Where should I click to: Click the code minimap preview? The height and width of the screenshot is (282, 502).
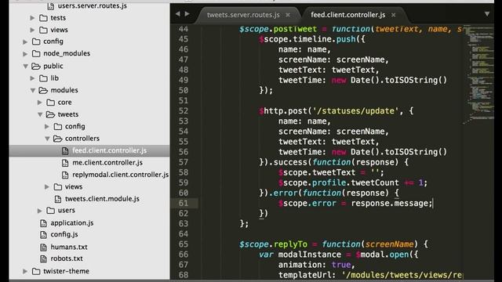pyautogui.click(x=478, y=74)
